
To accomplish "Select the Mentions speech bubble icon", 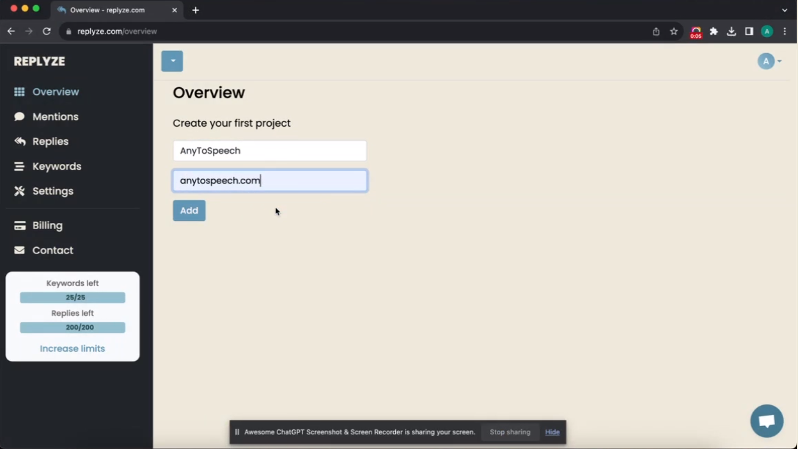I will tap(19, 117).
